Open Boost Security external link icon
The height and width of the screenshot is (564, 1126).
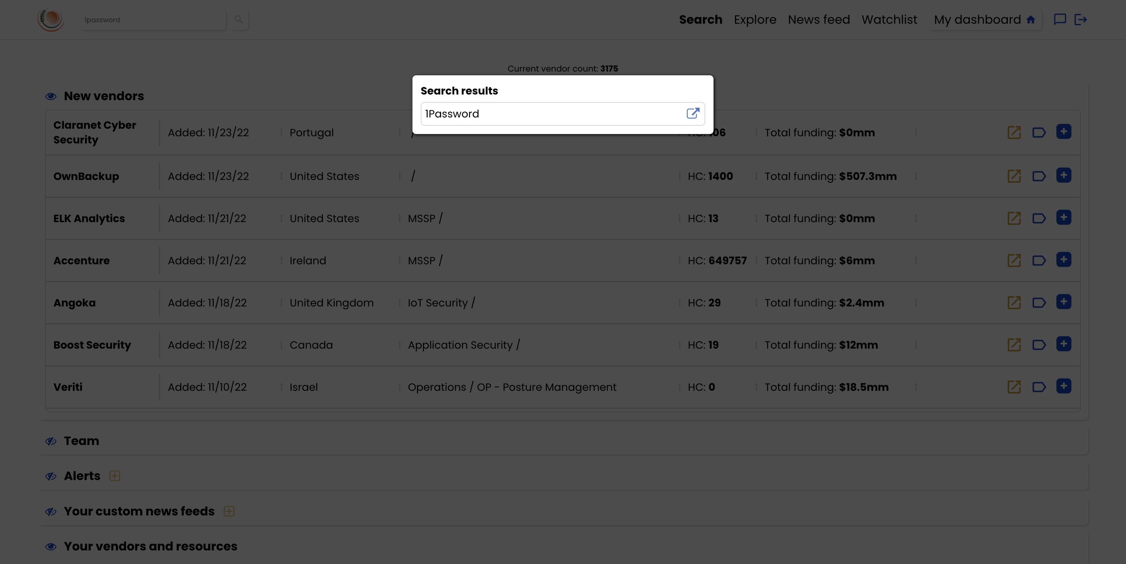tap(1013, 345)
